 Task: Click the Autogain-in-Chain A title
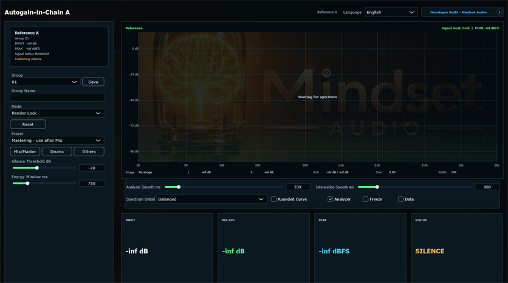(37, 12)
